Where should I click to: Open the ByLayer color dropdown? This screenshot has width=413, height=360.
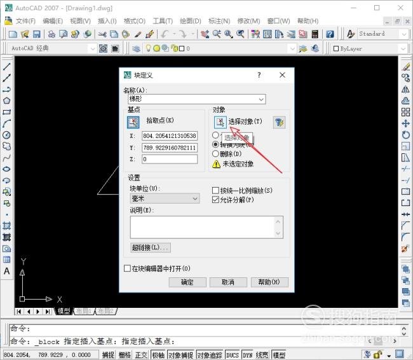click(x=403, y=48)
